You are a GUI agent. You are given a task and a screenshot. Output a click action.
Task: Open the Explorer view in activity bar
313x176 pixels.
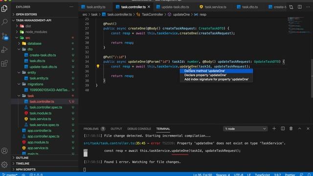point(4,8)
